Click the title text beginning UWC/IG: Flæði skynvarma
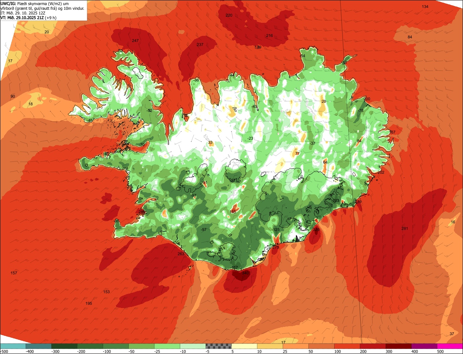463x354 pixels. tap(43, 6)
